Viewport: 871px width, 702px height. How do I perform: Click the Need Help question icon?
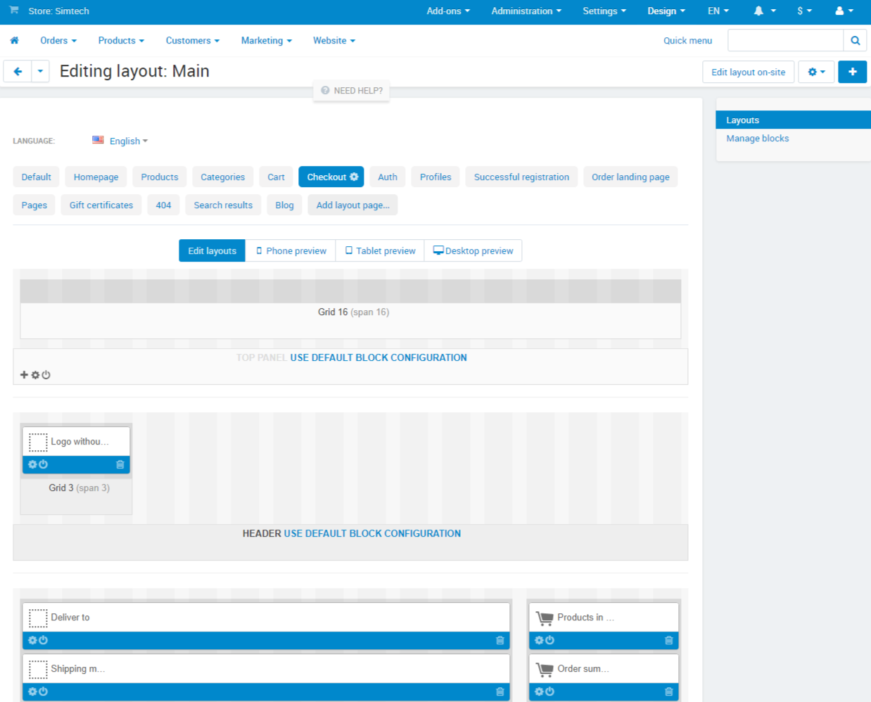pos(325,91)
